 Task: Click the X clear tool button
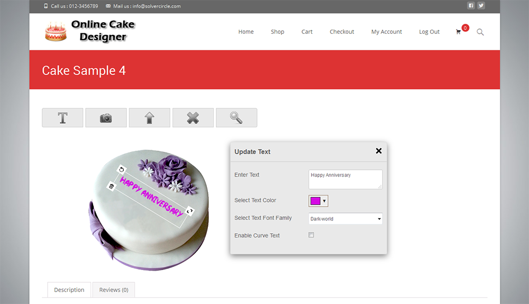pyautogui.click(x=193, y=117)
